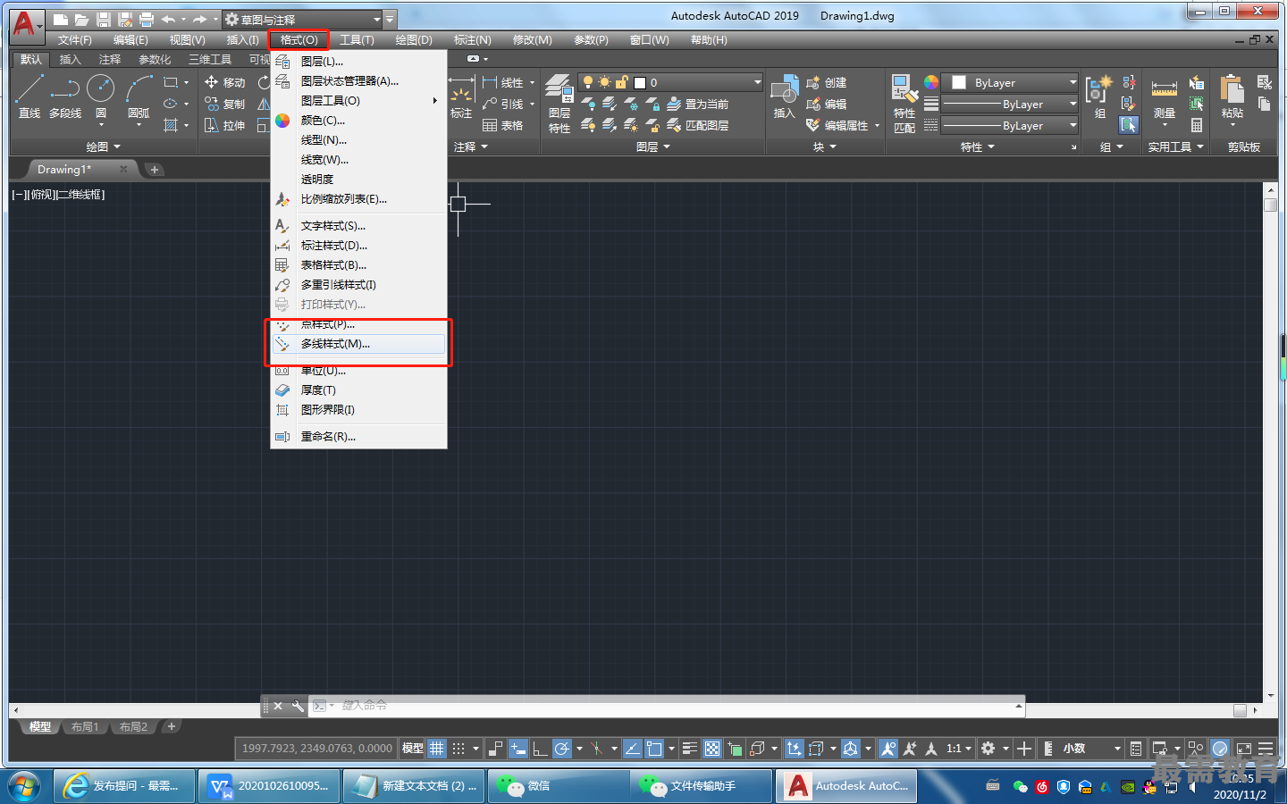The height and width of the screenshot is (804, 1287).
Task: Click the Dimension (标注) tool icon
Action: pos(461,96)
